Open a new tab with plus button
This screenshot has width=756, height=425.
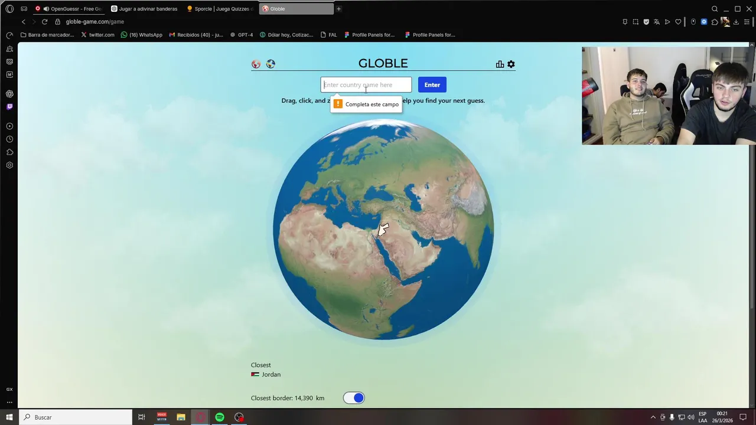point(338,9)
